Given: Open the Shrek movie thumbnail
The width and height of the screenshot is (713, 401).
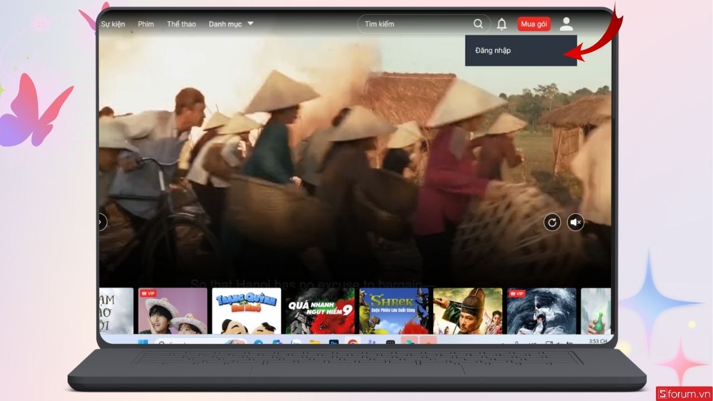Looking at the screenshot, I should (394, 311).
